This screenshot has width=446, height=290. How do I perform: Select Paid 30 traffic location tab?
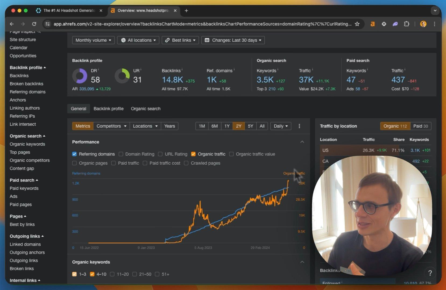tap(421, 126)
